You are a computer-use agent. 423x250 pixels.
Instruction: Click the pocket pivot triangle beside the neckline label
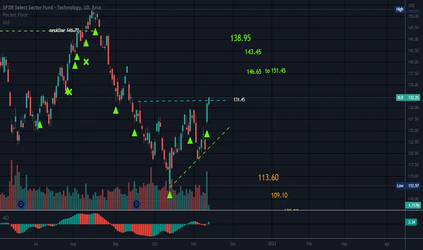(95, 32)
